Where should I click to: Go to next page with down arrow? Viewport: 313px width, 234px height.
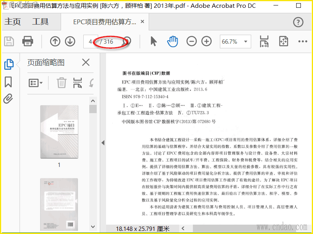[70, 41]
